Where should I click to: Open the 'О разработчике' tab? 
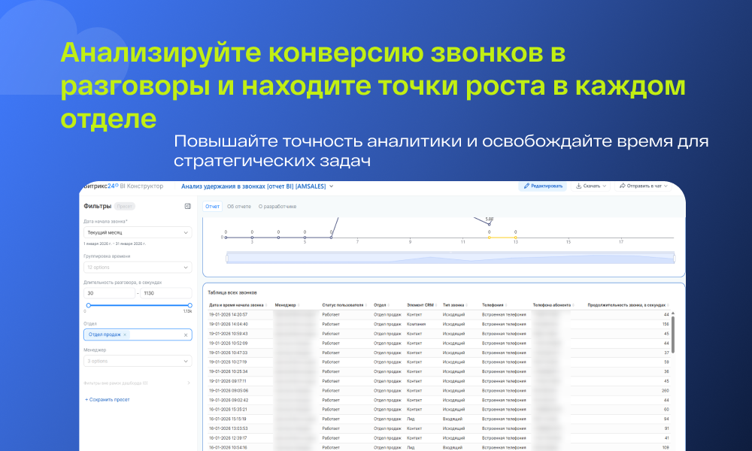coord(277,206)
